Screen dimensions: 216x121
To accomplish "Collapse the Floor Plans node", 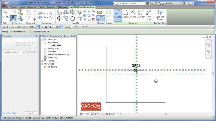I will [45, 43].
